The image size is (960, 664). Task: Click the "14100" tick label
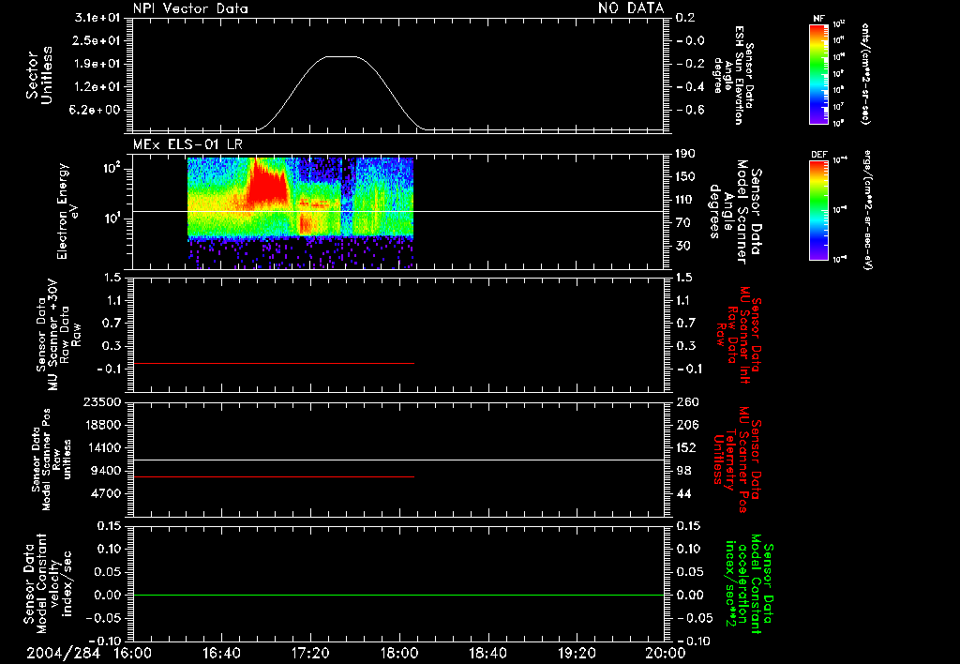coord(101,448)
